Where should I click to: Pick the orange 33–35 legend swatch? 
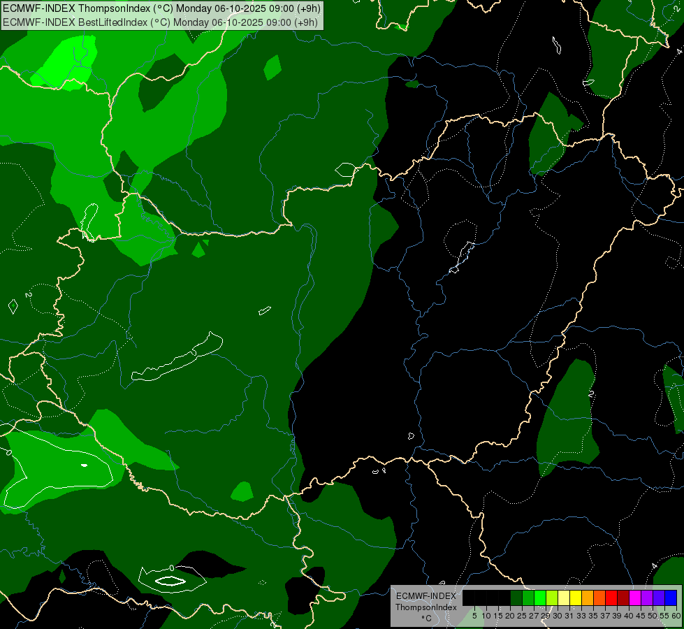pos(588,598)
